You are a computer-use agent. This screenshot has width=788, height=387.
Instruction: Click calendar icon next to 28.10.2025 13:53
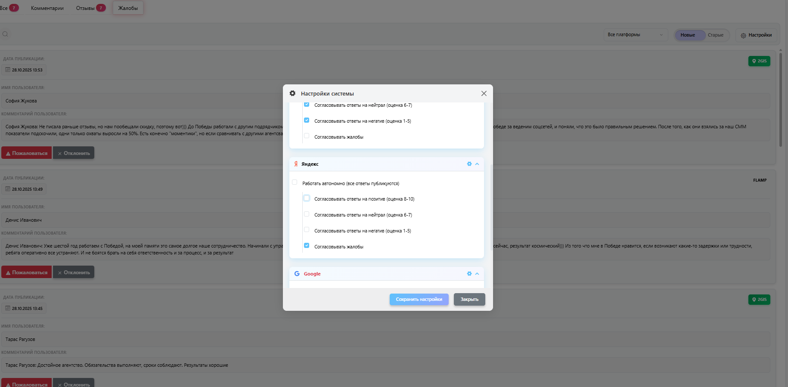click(x=8, y=70)
